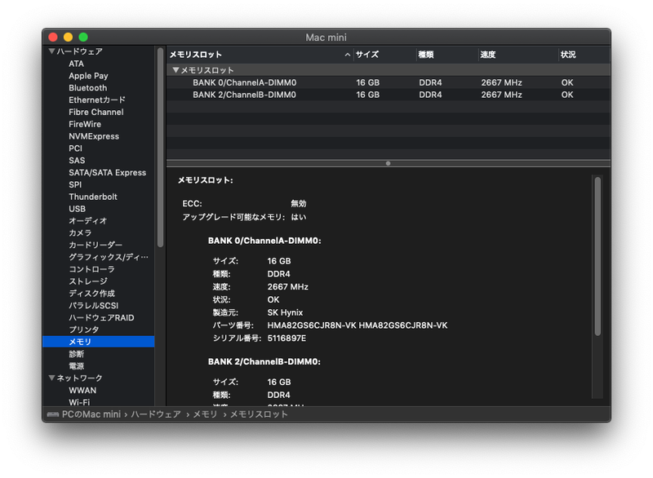Image resolution: width=653 pixels, height=478 pixels.
Task: Click the Mac mini icon in path bar
Action: coord(53,414)
